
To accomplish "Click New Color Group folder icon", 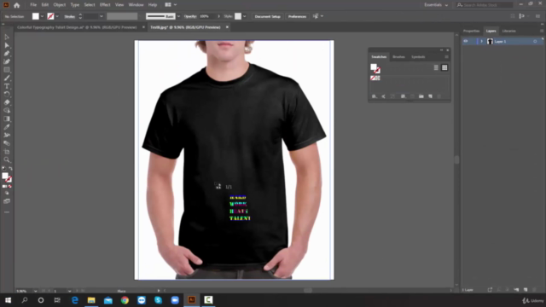I will click(421, 96).
